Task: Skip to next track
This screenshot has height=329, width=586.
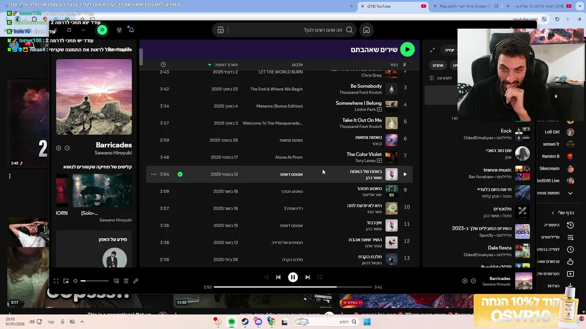Action: pyautogui.click(x=308, y=277)
